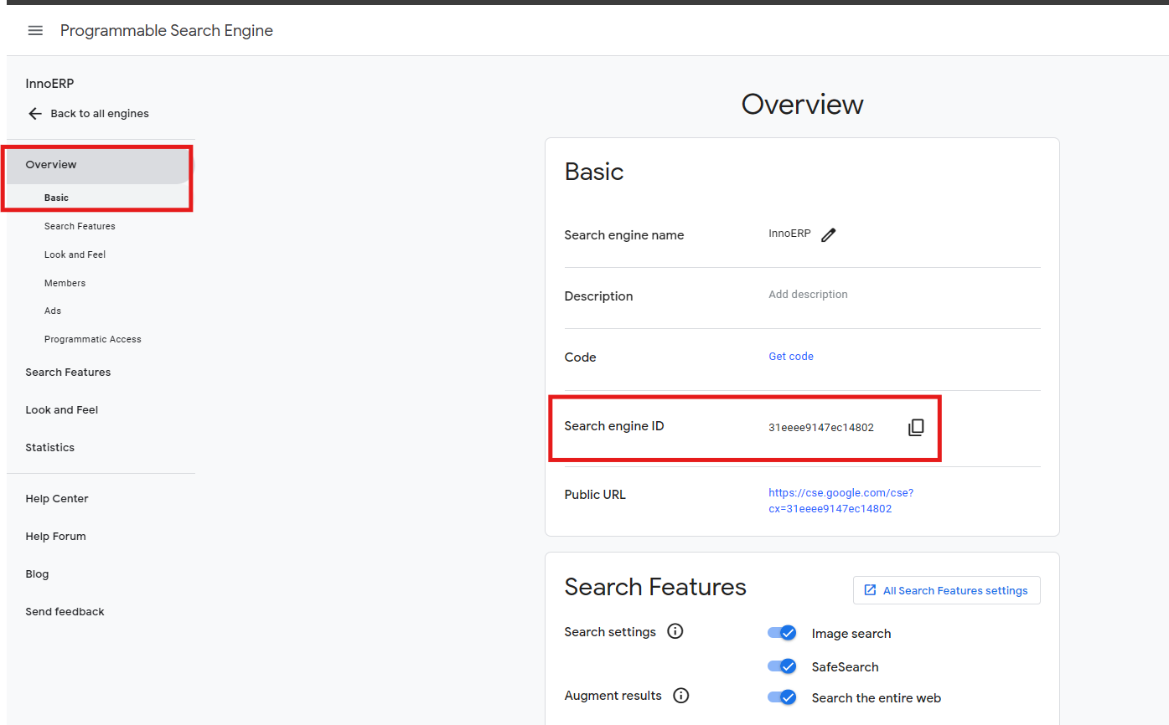
Task: Select Basic under Overview
Action: [x=56, y=198]
